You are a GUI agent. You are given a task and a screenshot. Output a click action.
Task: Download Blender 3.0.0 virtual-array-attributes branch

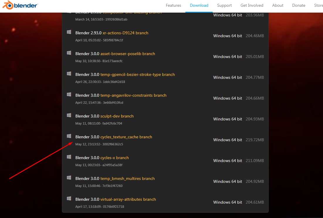point(116,199)
